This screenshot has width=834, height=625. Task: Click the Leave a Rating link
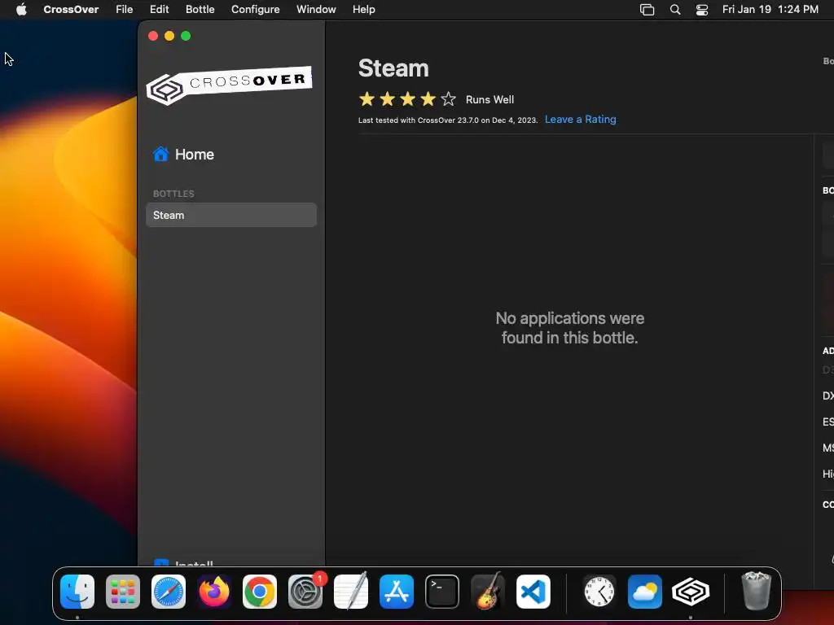(580, 119)
